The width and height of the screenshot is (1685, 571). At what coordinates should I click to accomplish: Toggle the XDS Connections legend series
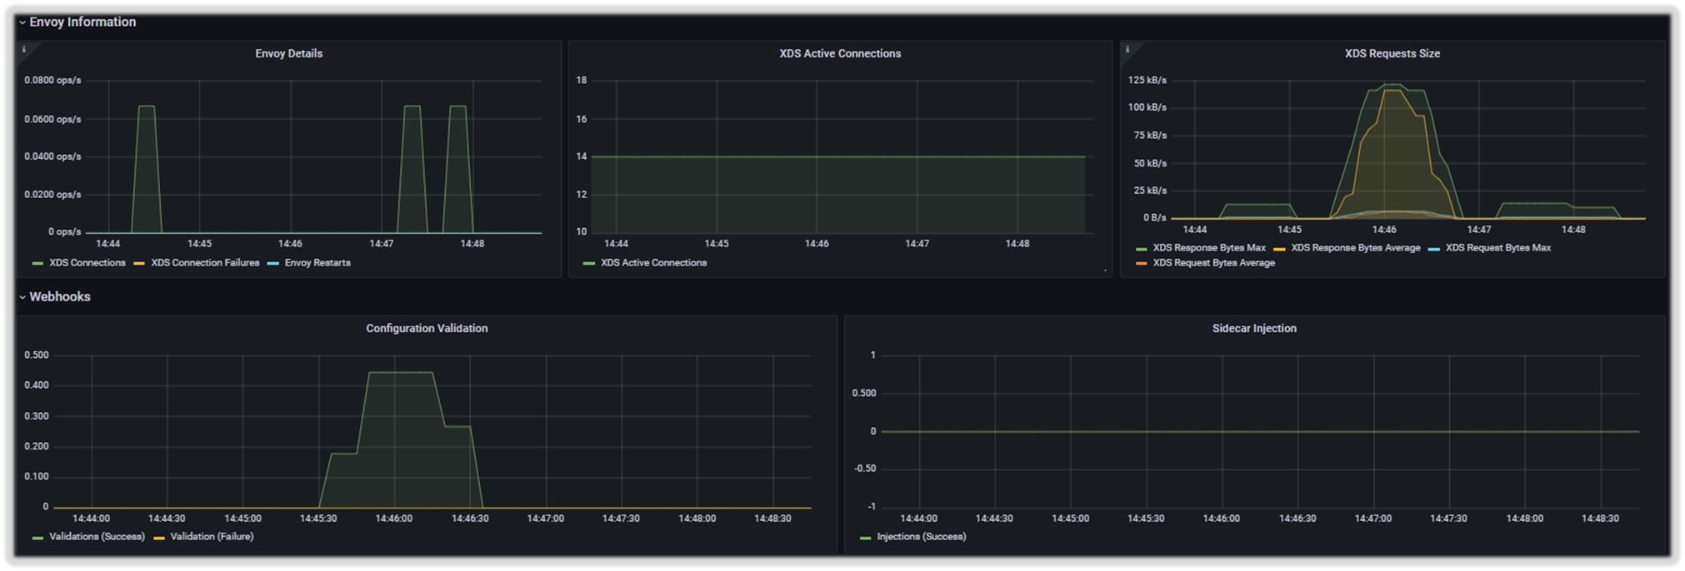[87, 263]
